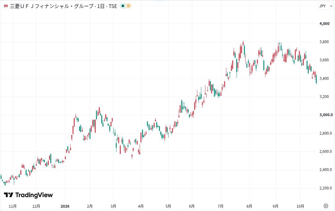335x211 pixels.
Task: Click the 3,000.0 price axis label
Action: [x=326, y=115]
